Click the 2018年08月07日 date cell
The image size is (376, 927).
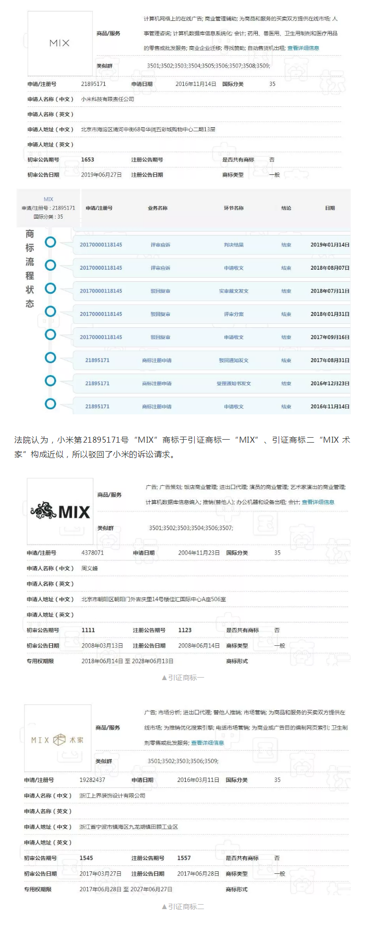tap(330, 268)
